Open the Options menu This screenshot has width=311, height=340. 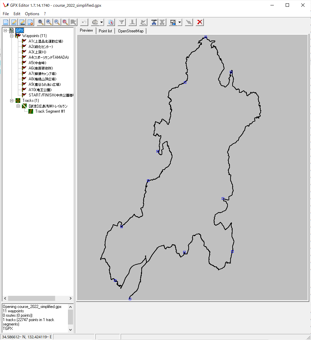[x=32, y=14]
